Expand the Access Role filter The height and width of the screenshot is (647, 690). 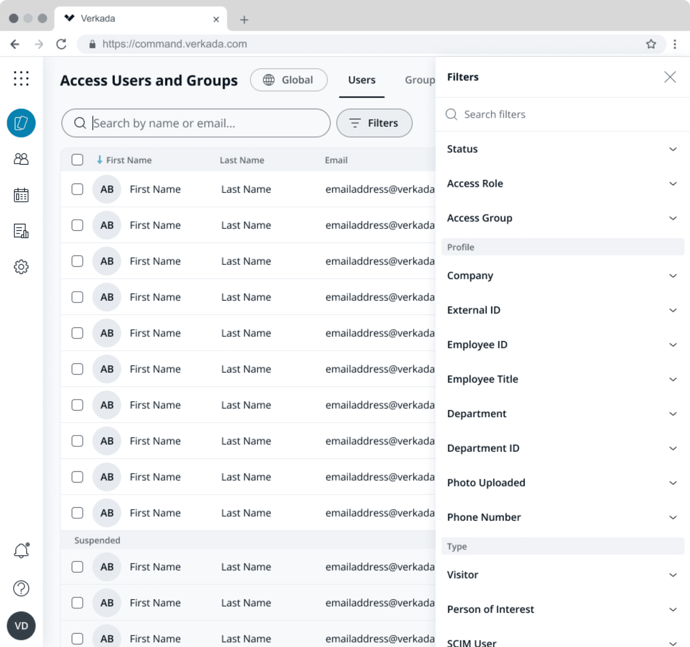pos(562,184)
